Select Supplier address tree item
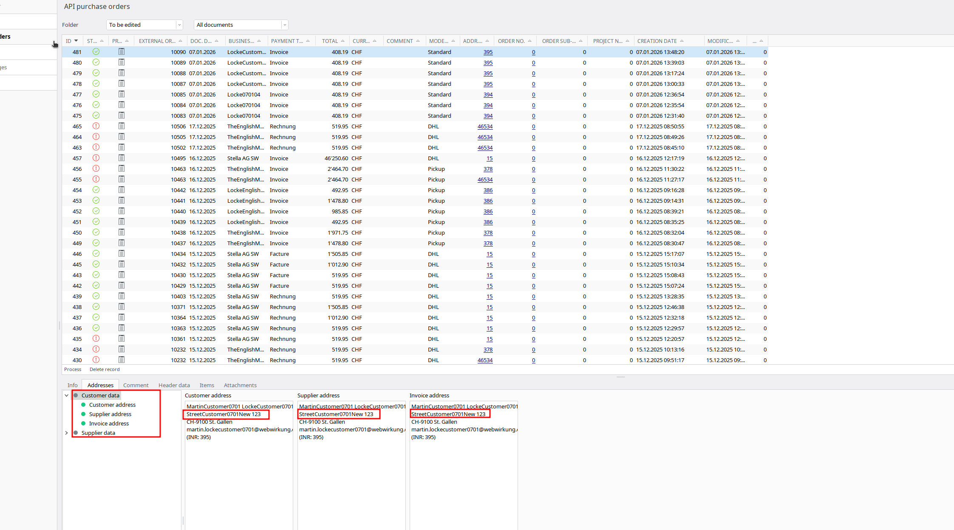 click(110, 414)
